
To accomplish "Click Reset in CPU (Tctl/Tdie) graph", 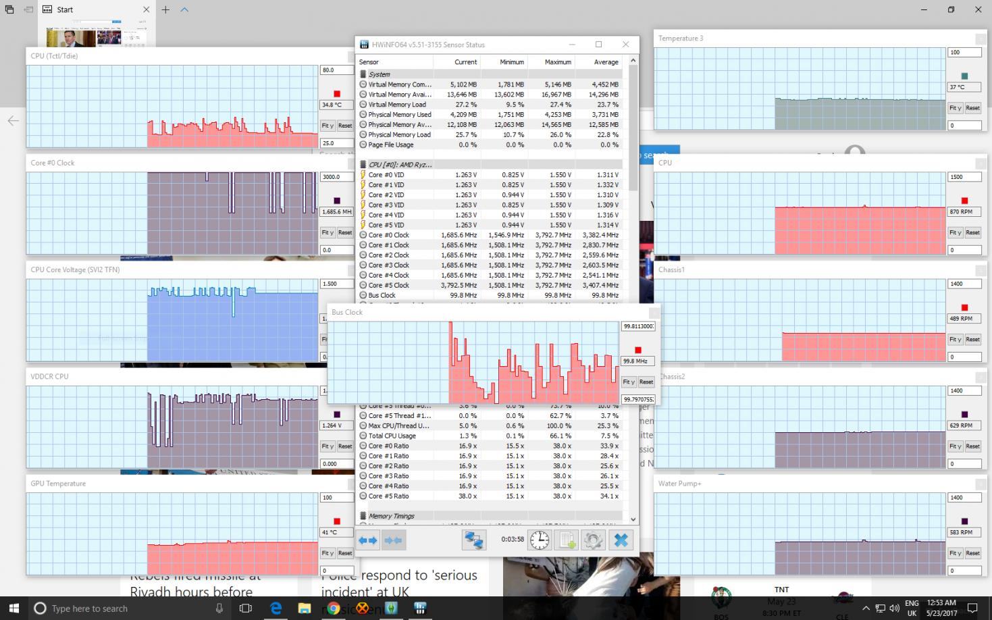I will click(x=345, y=126).
